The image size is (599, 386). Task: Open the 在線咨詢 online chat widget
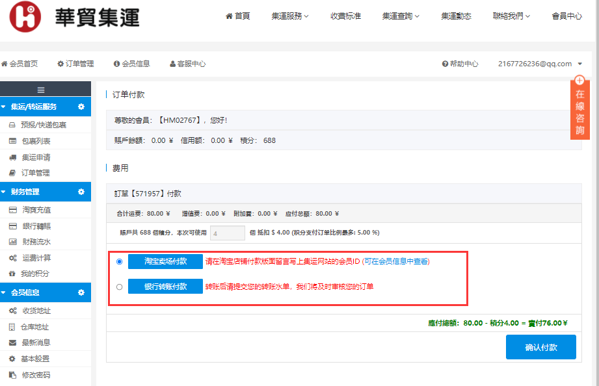(579, 108)
